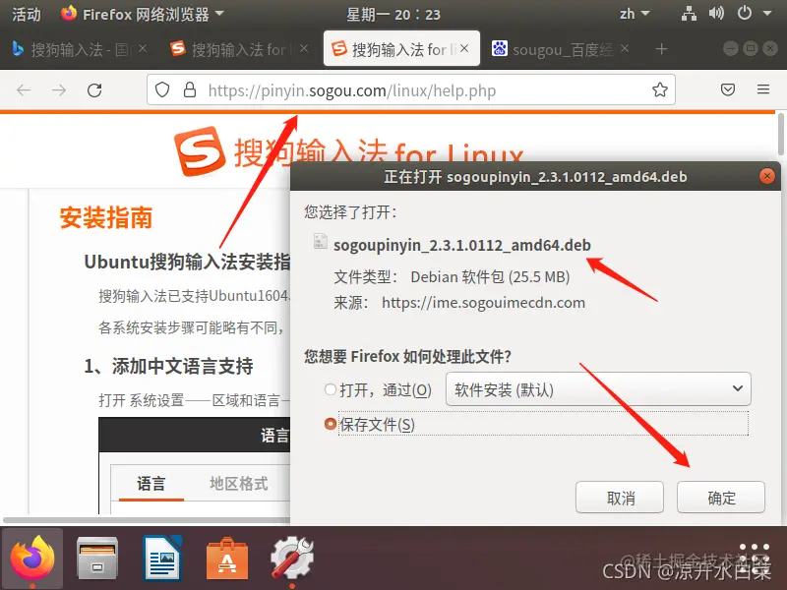787x590 pixels.
Task: Open LibreOffice Writer from dock
Action: tap(162, 558)
